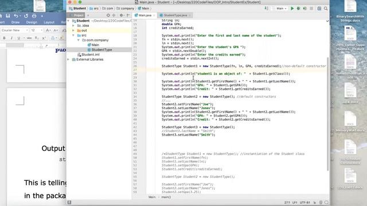Click Increase Font Size button in Word
Image resolution: width=367 pixels, height=206 pixels.
48,30
